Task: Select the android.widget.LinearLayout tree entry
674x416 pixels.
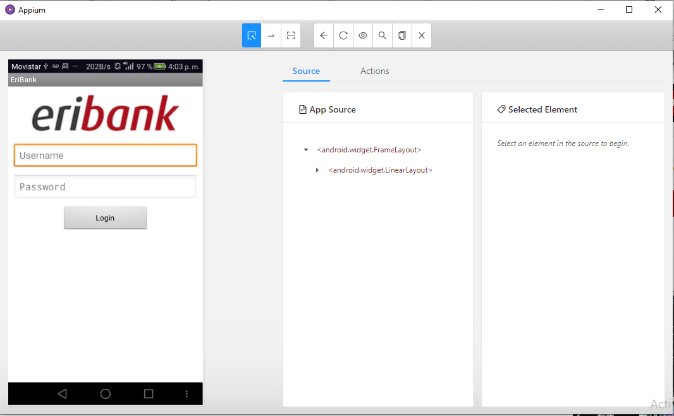Action: 380,170
